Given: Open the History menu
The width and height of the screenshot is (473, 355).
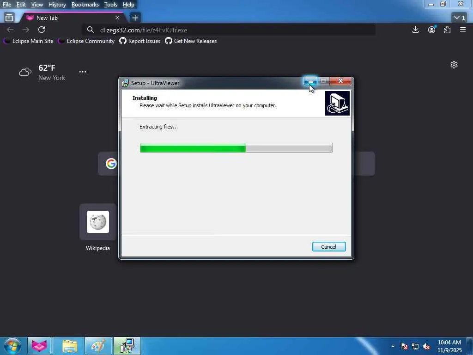Looking at the screenshot, I should point(57,5).
